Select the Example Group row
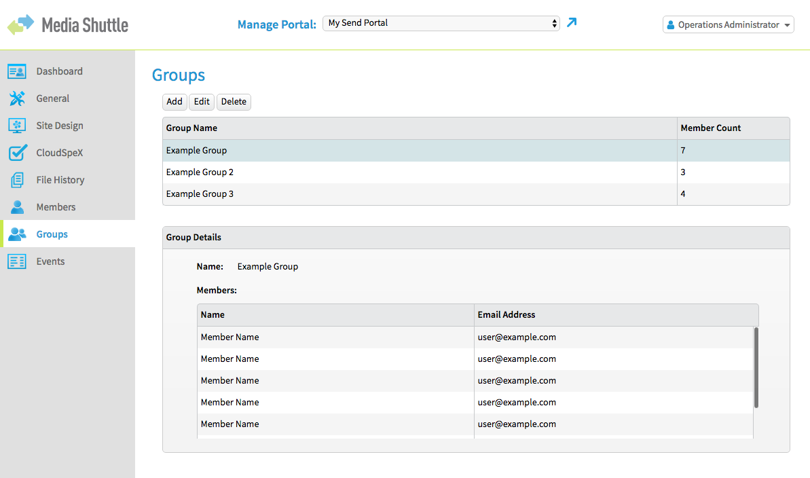 [x=476, y=150]
